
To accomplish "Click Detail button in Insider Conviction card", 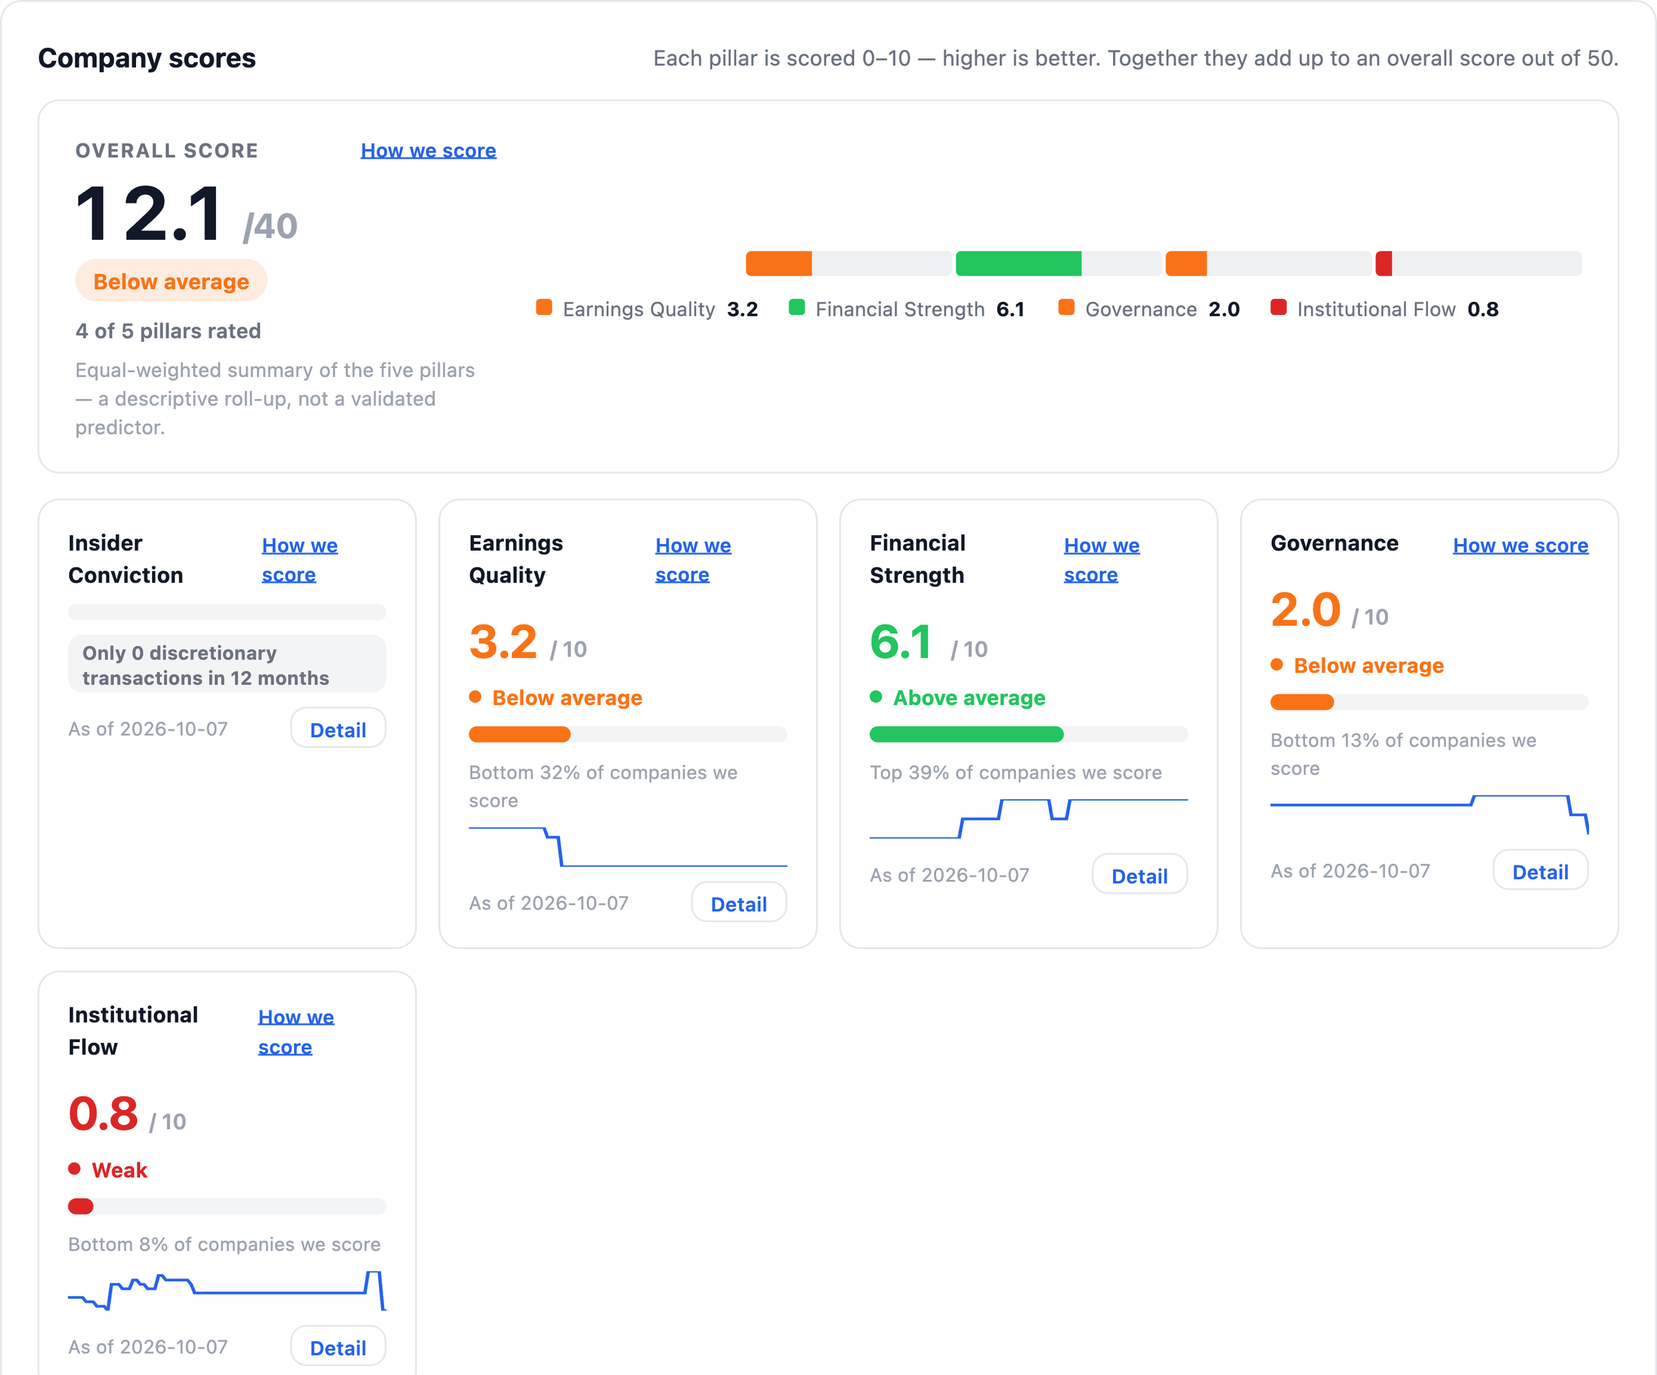I will tap(338, 729).
